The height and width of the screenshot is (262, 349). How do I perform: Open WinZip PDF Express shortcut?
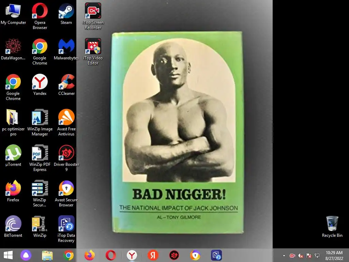[x=40, y=158]
